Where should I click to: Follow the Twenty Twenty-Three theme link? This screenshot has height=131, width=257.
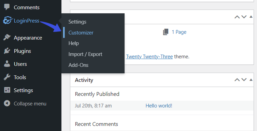(149, 57)
